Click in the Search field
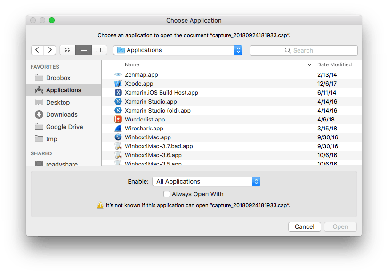The height and width of the screenshot is (274, 388). click(x=303, y=50)
